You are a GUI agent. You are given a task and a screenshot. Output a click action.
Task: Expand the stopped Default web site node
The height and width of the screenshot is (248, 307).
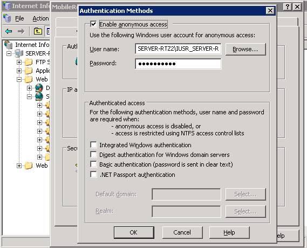[29, 88]
